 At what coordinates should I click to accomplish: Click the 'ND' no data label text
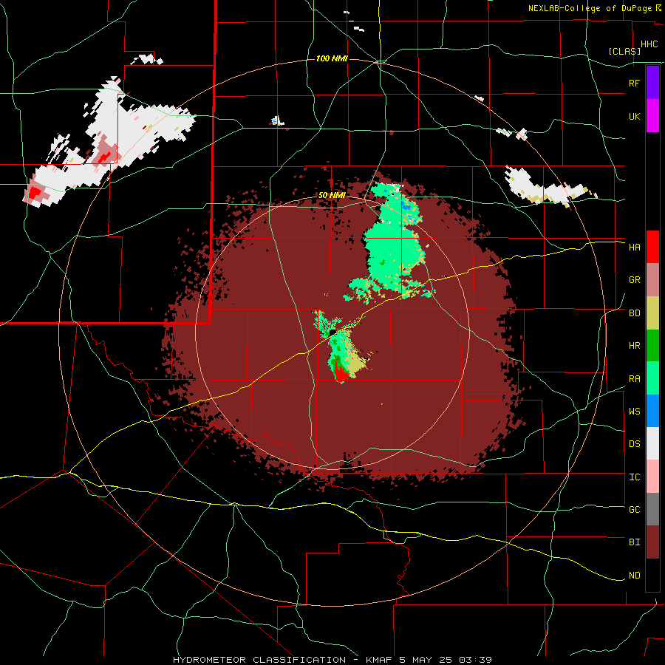(634, 576)
